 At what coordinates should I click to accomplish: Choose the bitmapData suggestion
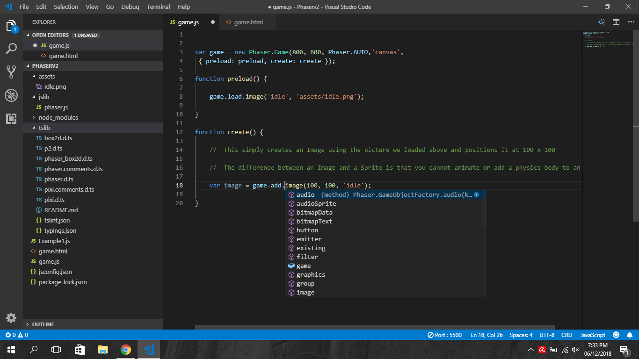[383, 212]
